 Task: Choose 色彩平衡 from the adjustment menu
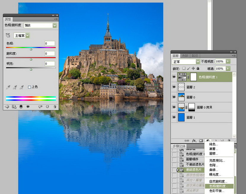click(217, 191)
